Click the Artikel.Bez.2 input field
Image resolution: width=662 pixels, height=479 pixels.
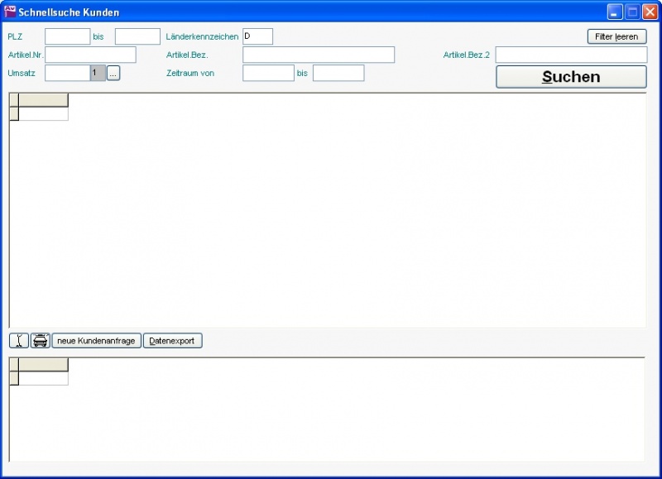(x=571, y=55)
